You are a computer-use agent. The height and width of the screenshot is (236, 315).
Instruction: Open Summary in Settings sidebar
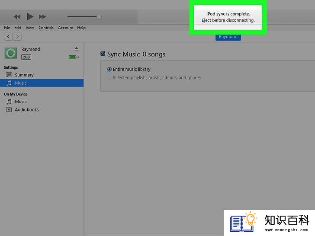[42, 75]
